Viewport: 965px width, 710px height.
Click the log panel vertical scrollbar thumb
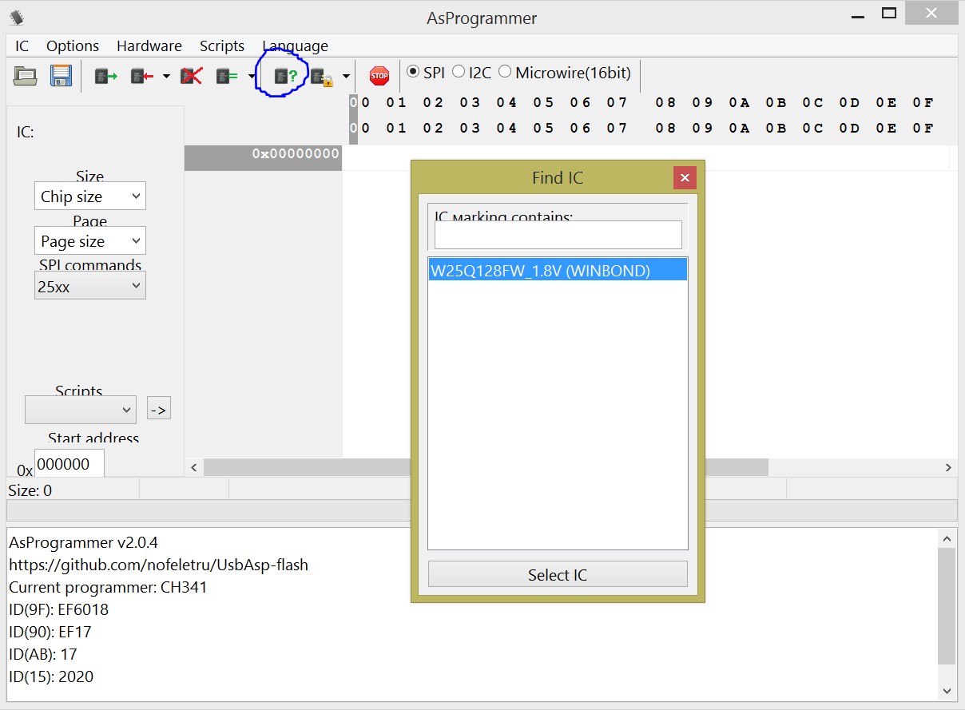(947, 606)
